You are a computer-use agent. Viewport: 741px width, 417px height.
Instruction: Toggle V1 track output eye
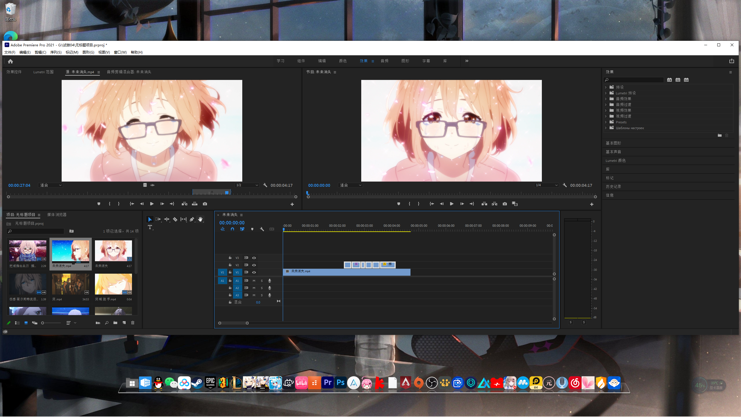tap(254, 272)
